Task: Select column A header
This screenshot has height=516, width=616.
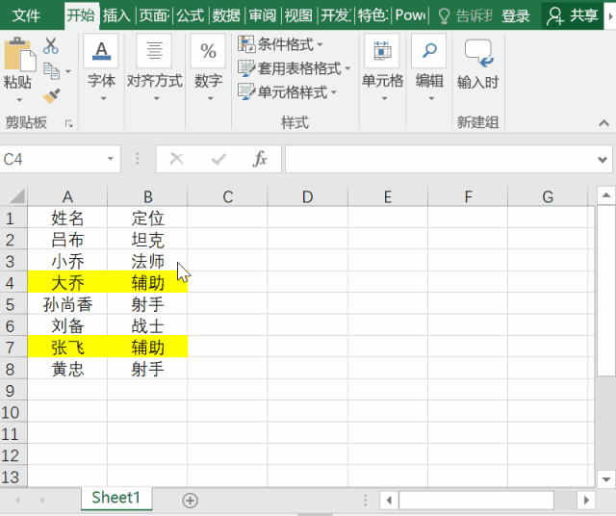Action: (67, 196)
